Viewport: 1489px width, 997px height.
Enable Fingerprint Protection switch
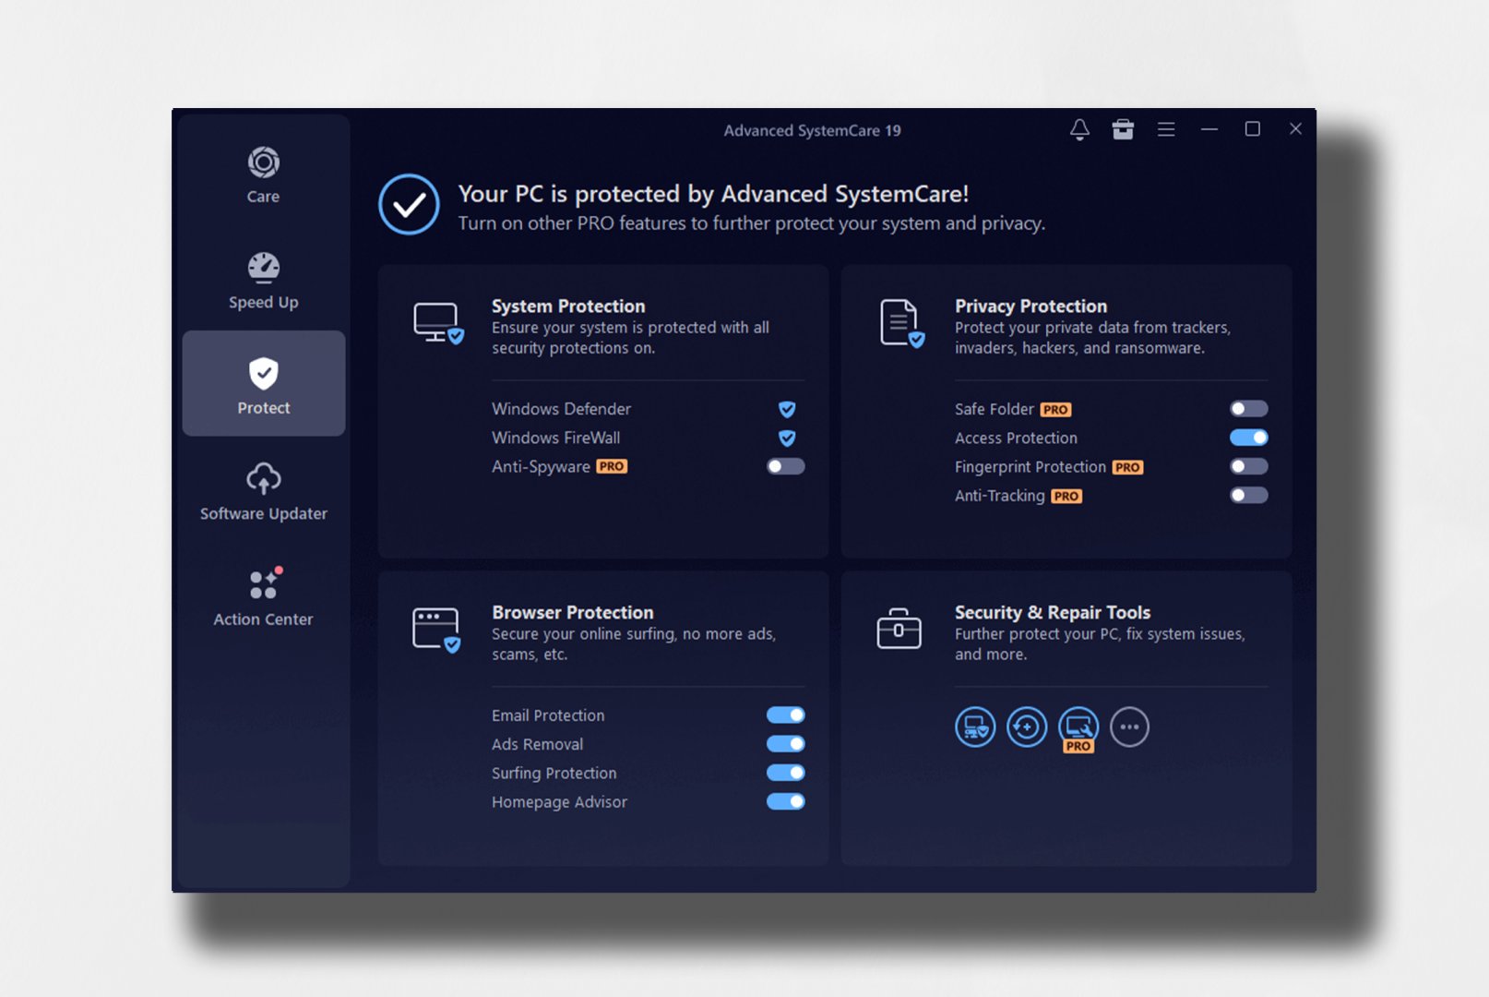click(1248, 466)
